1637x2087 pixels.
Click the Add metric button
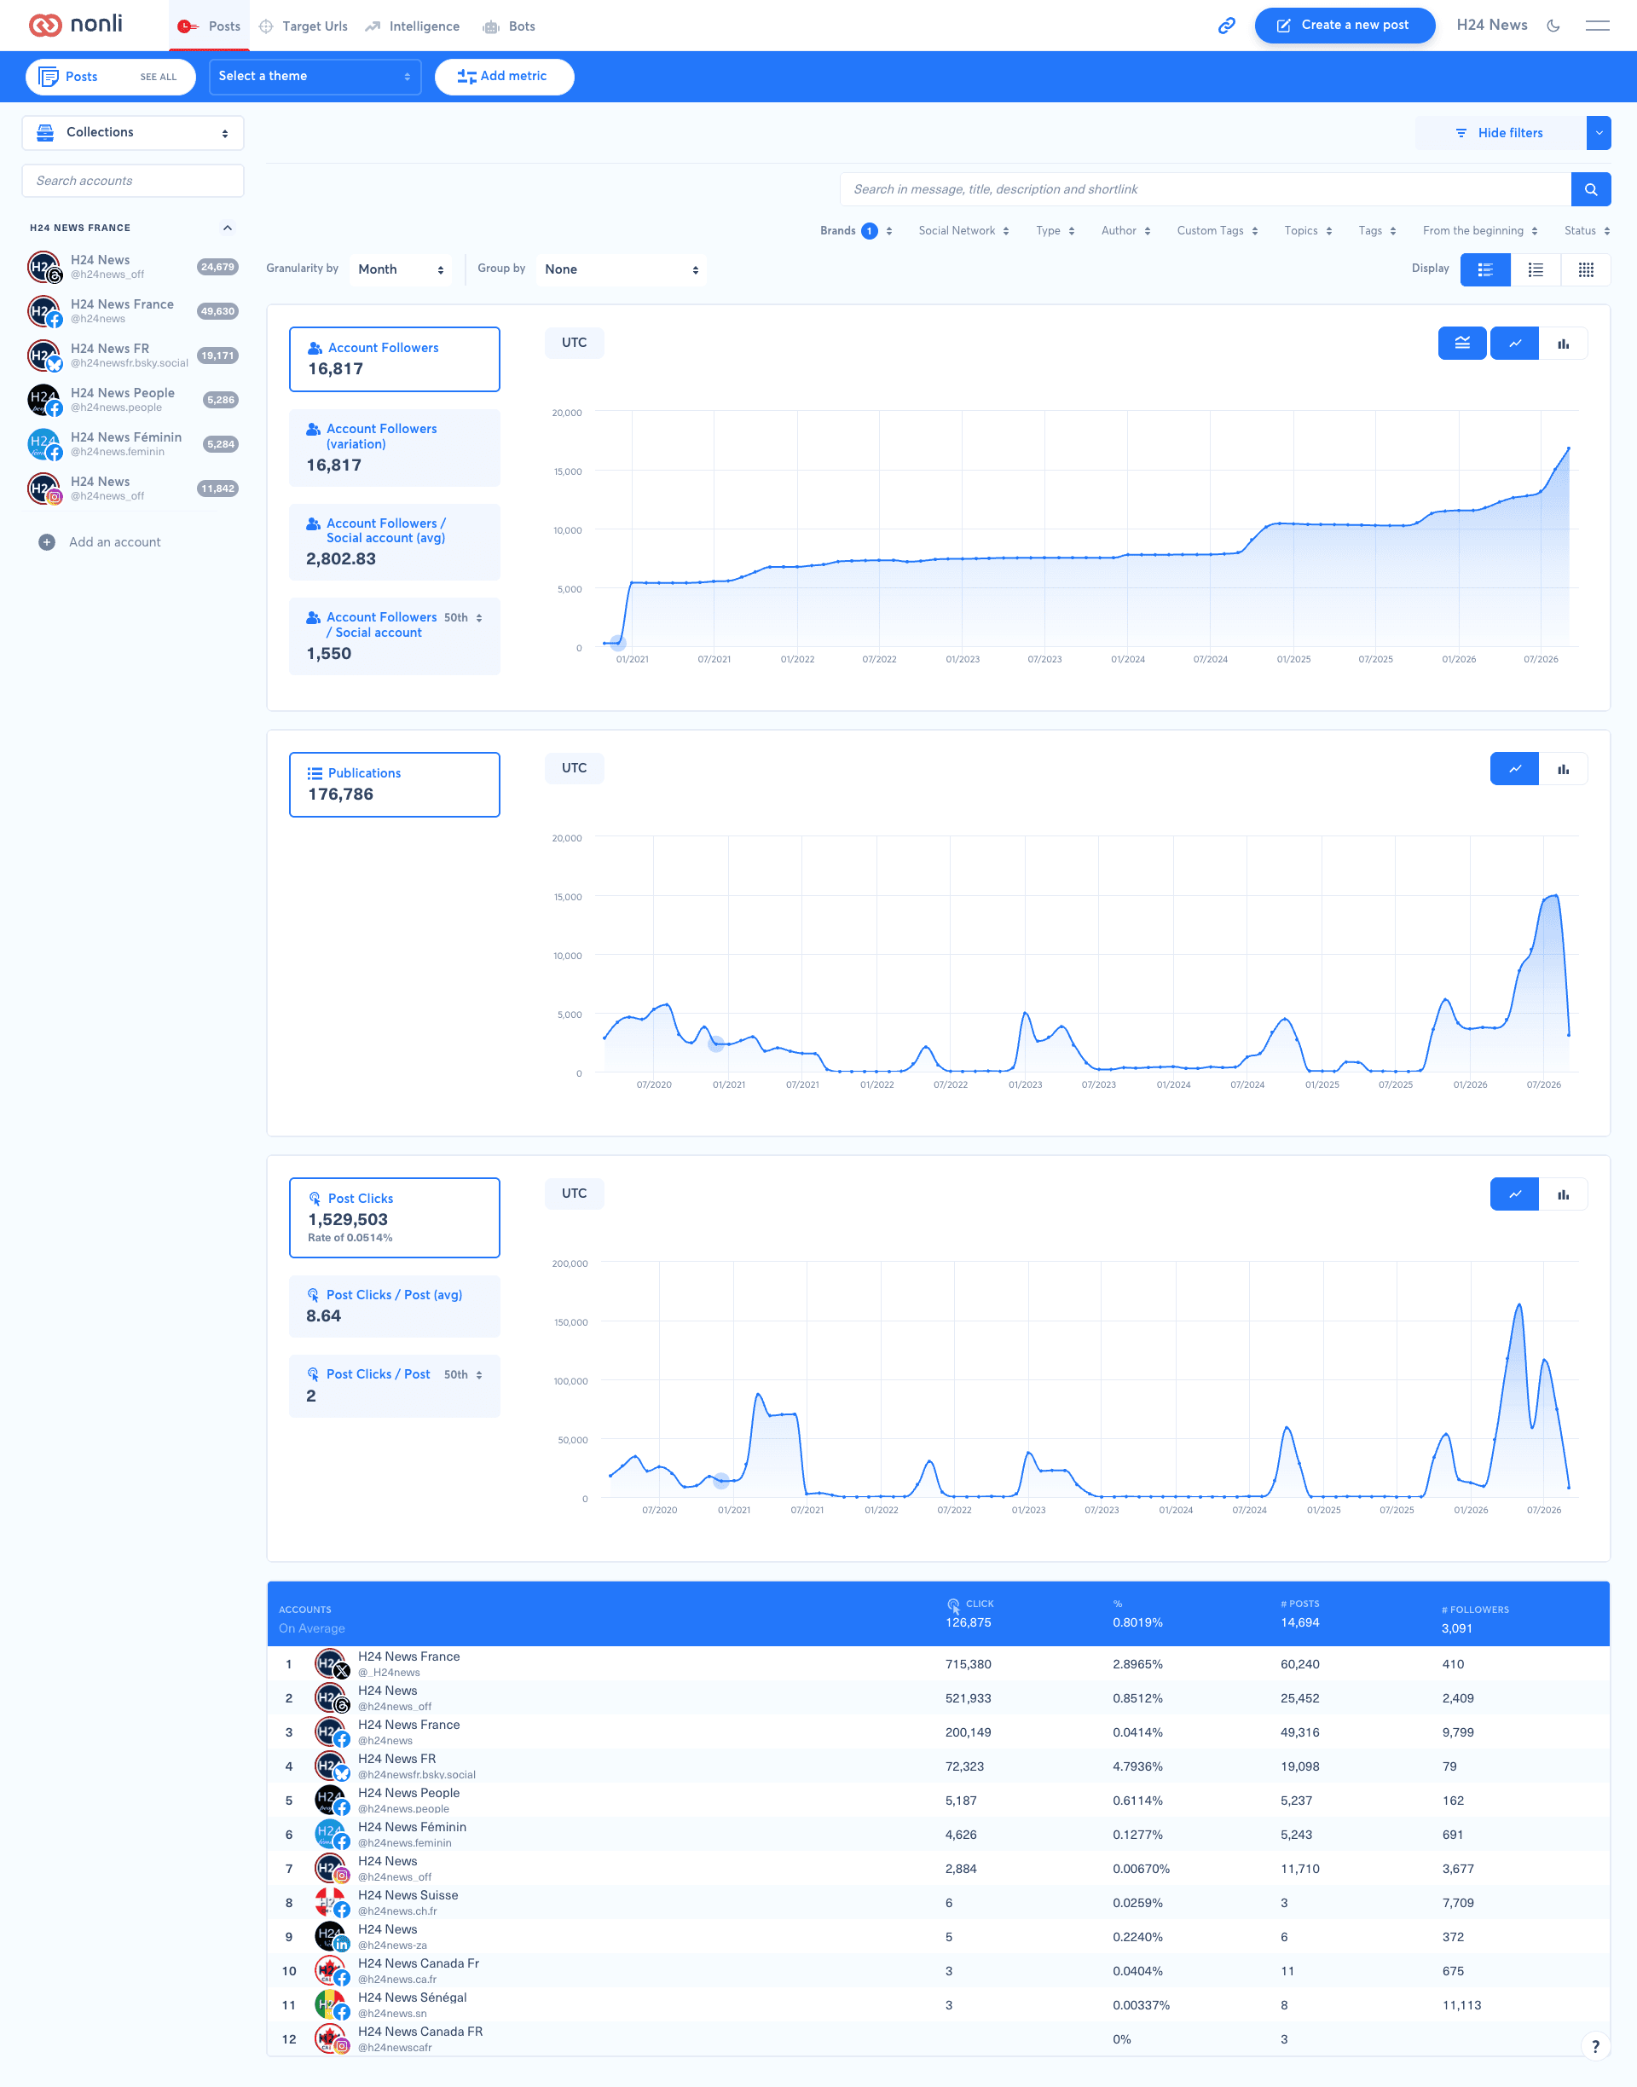504,77
